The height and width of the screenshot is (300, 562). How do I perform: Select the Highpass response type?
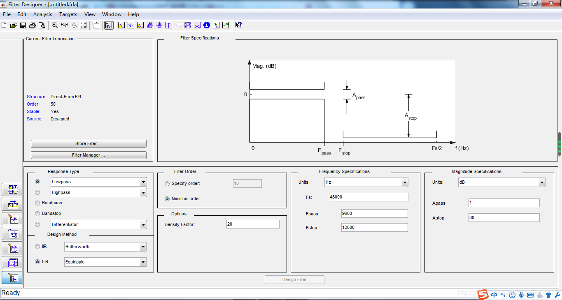(37, 192)
